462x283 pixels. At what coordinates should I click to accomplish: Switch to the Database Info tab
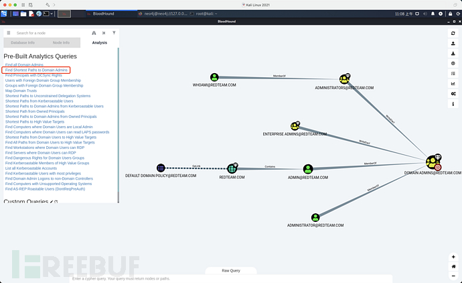click(x=23, y=42)
